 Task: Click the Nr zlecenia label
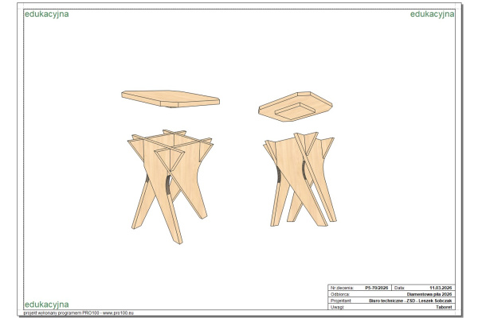point(343,287)
